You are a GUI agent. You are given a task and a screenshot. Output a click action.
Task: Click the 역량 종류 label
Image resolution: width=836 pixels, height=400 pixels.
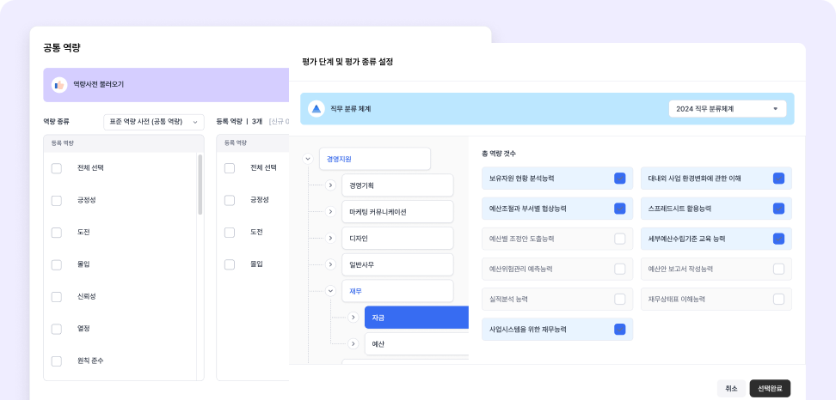click(57, 122)
